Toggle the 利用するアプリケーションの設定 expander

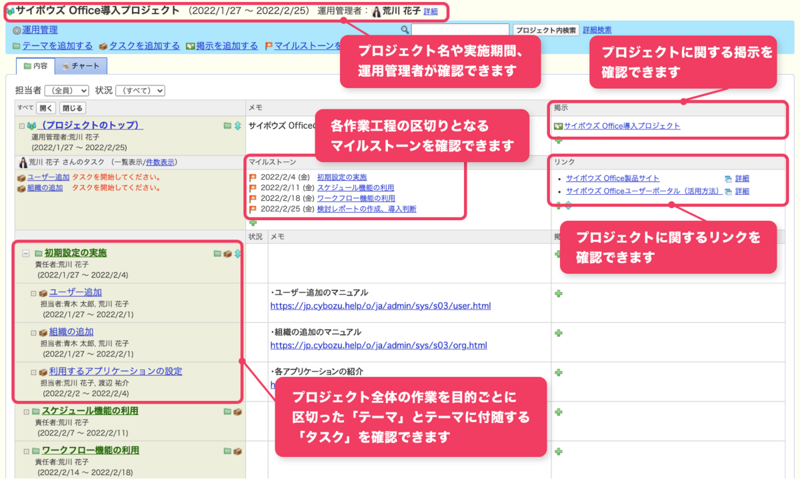click(33, 372)
